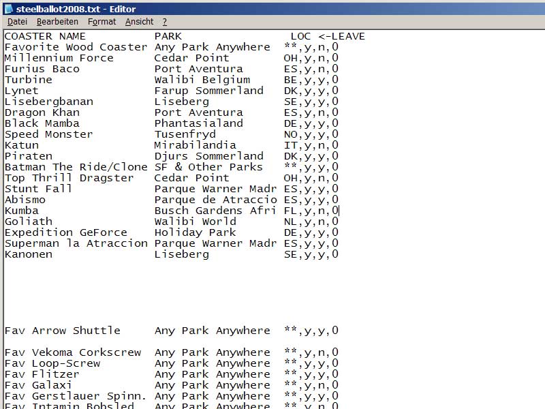Click the Speed Monster coaster name
545x409 pixels.
point(48,134)
